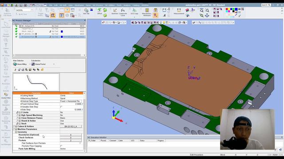This screenshot has width=284, height=159.
Task: Open the Analysis menu
Action: [127, 5]
